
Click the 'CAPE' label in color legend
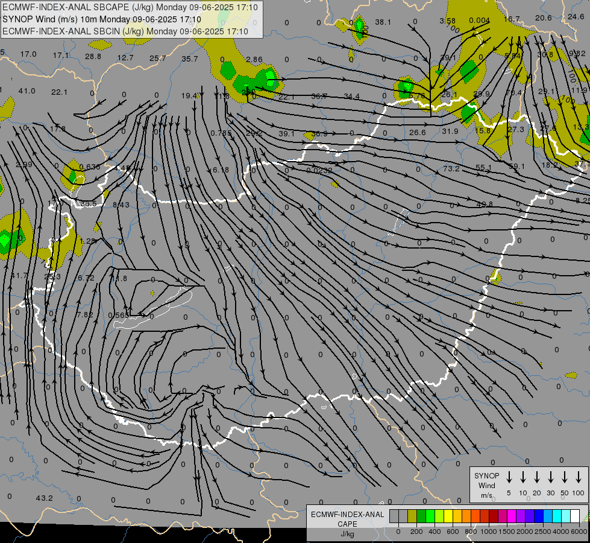(x=347, y=524)
